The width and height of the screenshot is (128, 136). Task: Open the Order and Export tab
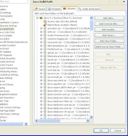click(x=89, y=9)
